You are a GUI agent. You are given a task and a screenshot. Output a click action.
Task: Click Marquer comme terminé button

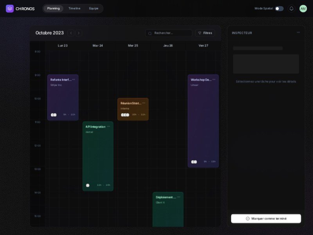(266, 219)
